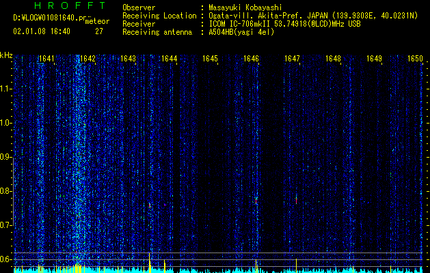Click the 0.6 kHz axis label

point(6,259)
